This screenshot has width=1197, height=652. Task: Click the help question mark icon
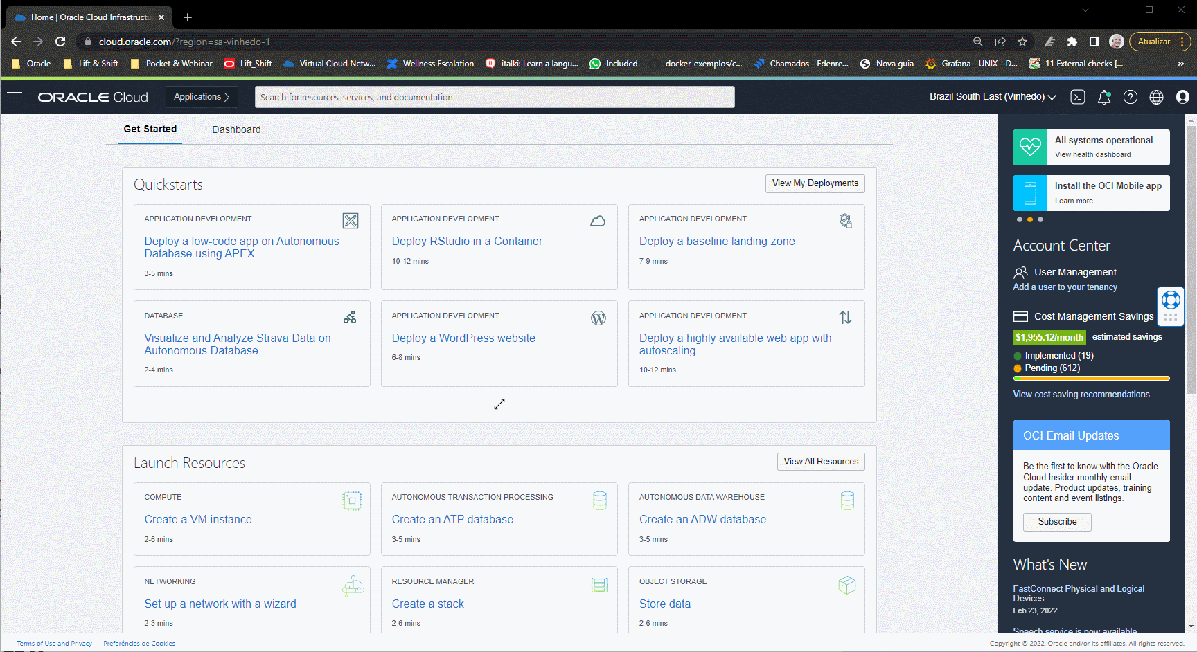tap(1130, 97)
